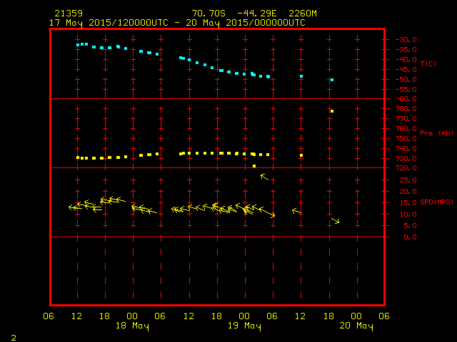Click the "25.0" wind speed tick value

coord(408,180)
